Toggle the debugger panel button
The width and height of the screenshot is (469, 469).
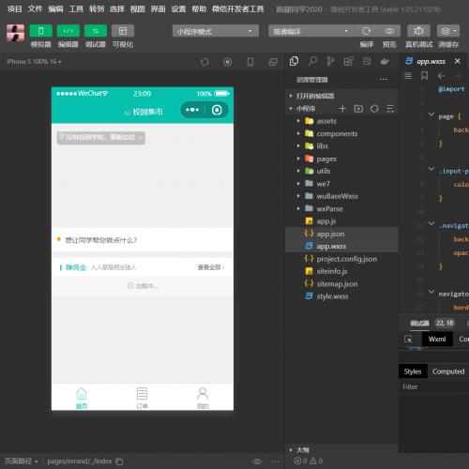click(x=96, y=31)
